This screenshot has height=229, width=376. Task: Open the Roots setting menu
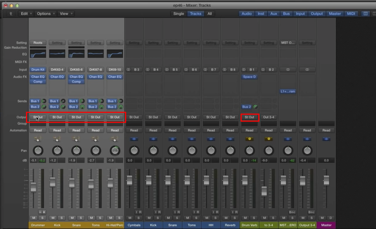[x=38, y=43]
